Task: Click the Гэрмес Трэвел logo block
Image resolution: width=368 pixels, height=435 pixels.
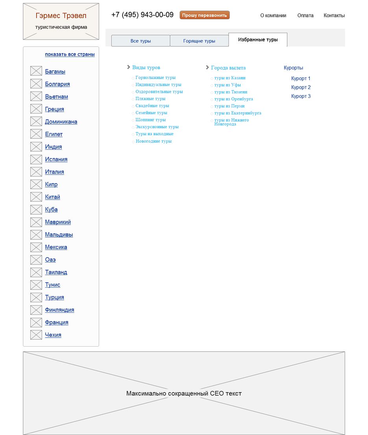Action: pos(61,21)
